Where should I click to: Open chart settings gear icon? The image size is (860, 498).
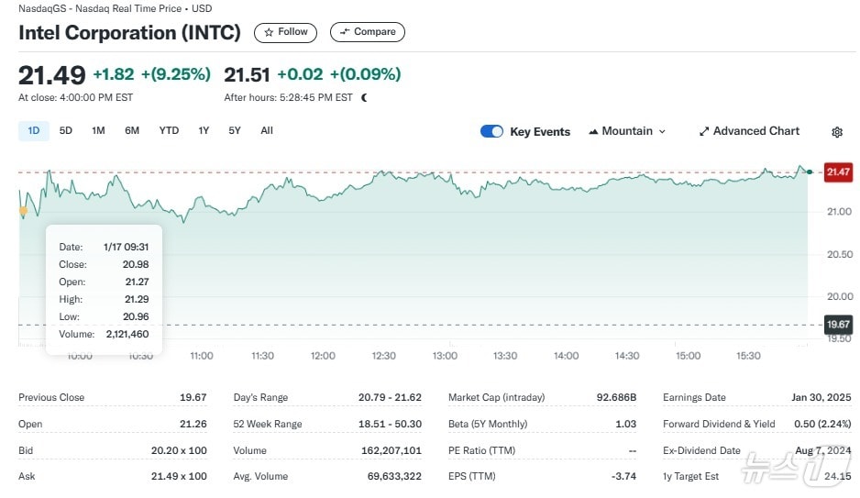point(836,132)
